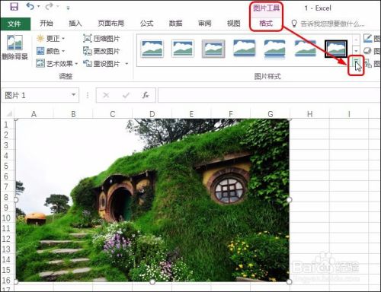
Task: Select row 8 header
Action: (7, 197)
